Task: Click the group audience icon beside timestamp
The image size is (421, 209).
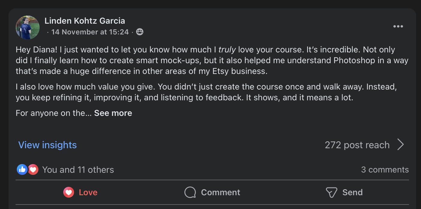Action: (139, 32)
